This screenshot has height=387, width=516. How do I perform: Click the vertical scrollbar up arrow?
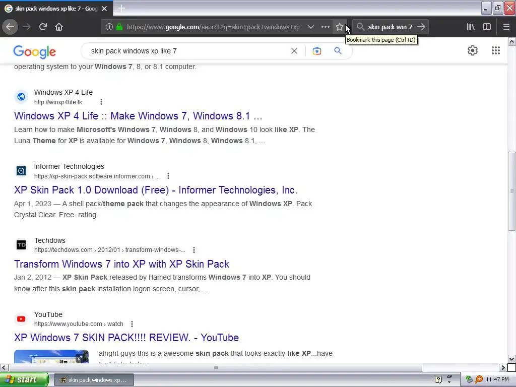click(x=512, y=41)
